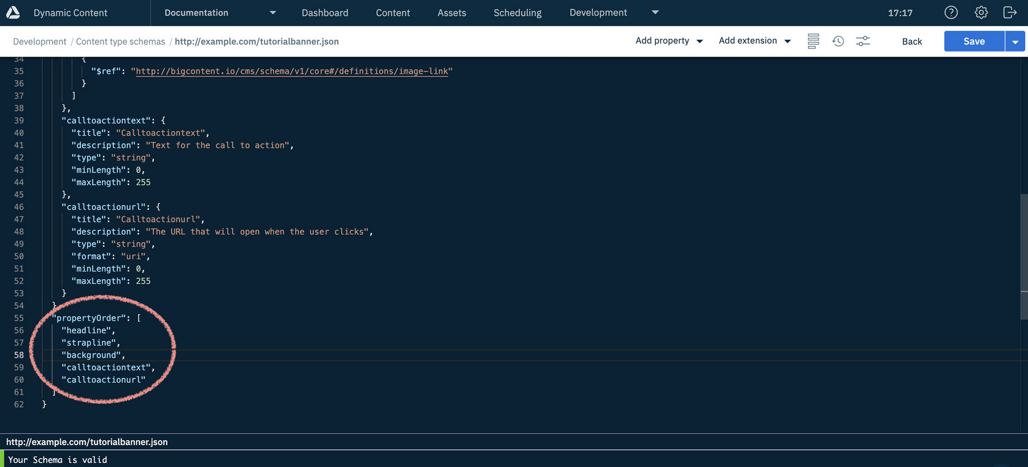Click the "Calltoactionurl" title value
Image resolution: width=1028 pixels, height=467 pixels.
pos(158,219)
